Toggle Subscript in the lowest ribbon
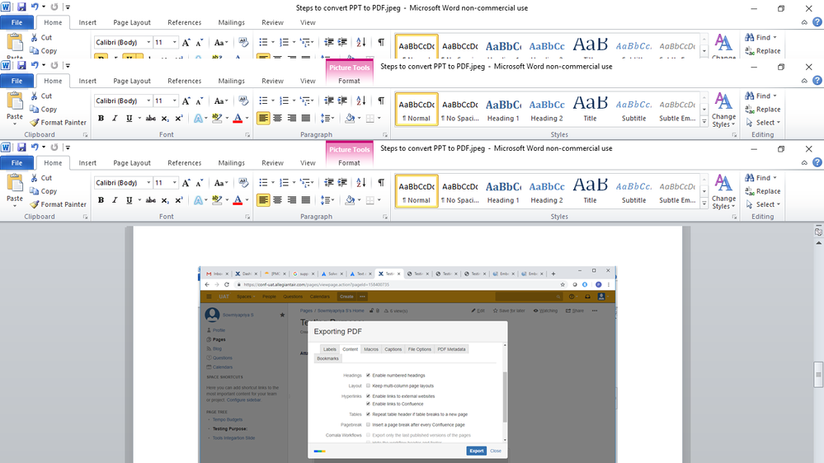The image size is (824, 463). click(x=165, y=200)
